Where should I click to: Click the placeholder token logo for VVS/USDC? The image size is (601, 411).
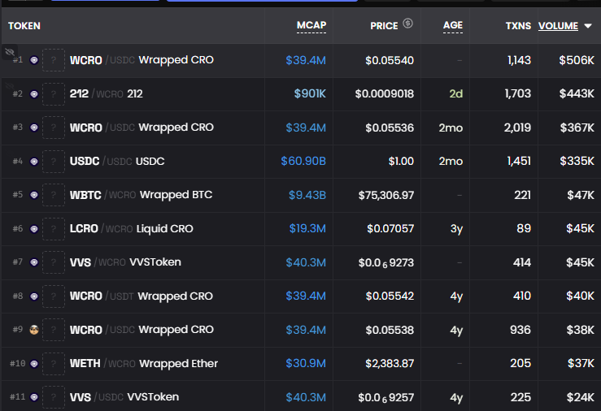(x=54, y=397)
